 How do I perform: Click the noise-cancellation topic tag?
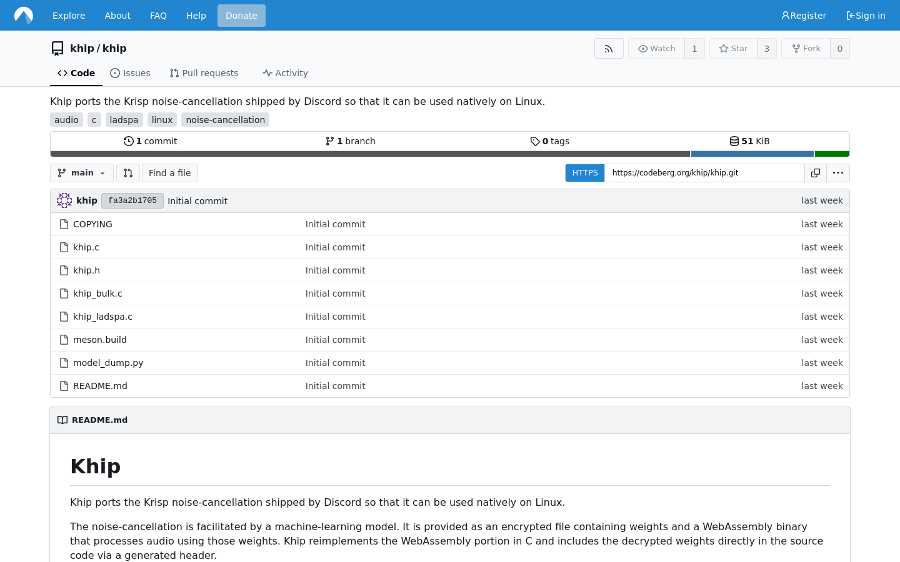coord(226,120)
